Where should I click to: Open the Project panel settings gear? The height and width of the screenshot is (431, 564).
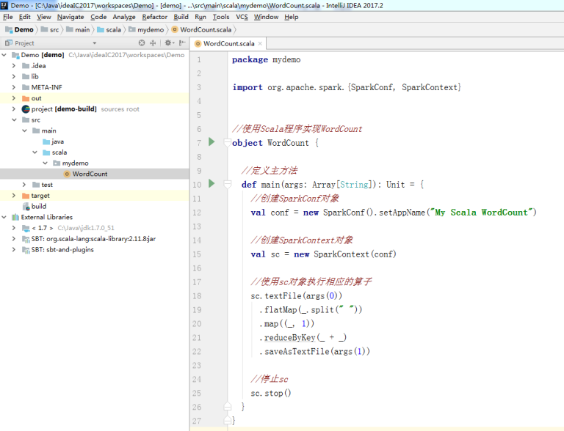(168, 43)
